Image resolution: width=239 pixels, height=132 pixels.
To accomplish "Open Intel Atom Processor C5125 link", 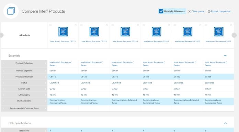I will (94, 41).
